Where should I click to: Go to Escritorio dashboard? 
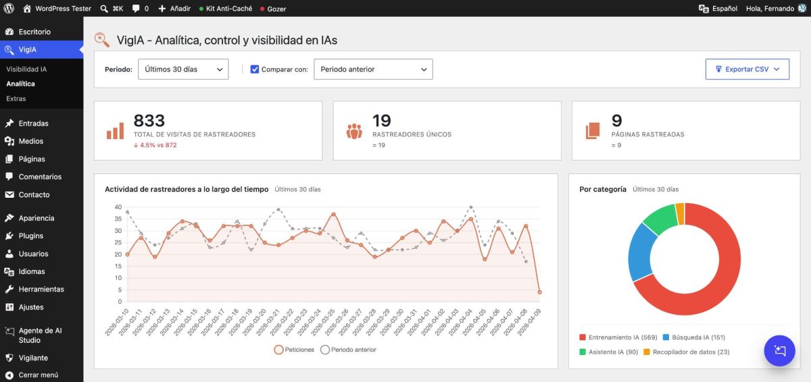click(41, 32)
